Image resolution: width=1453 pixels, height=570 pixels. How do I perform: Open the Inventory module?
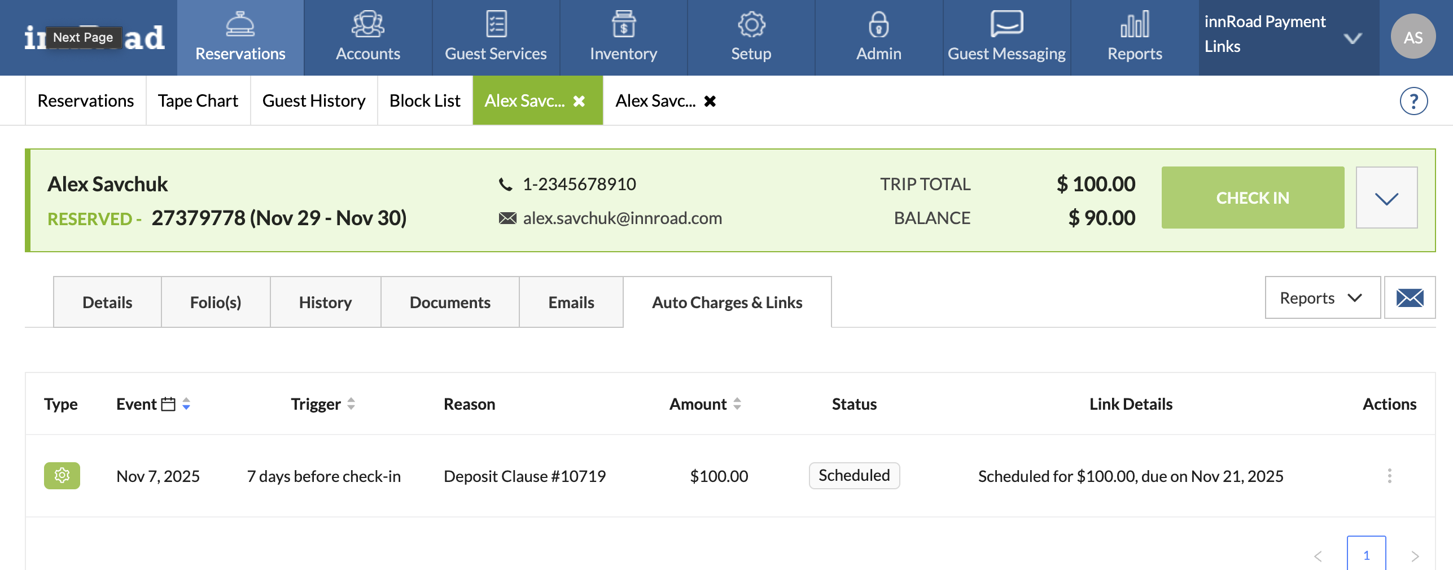click(623, 37)
